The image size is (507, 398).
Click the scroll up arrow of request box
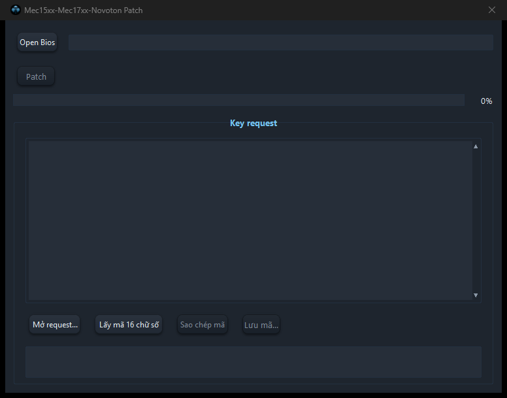[476, 146]
